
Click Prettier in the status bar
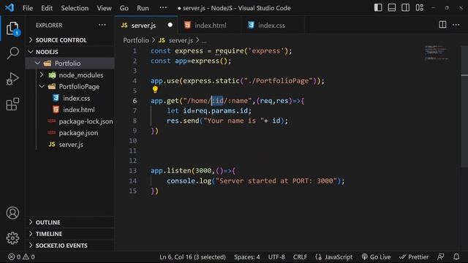[x=414, y=256]
